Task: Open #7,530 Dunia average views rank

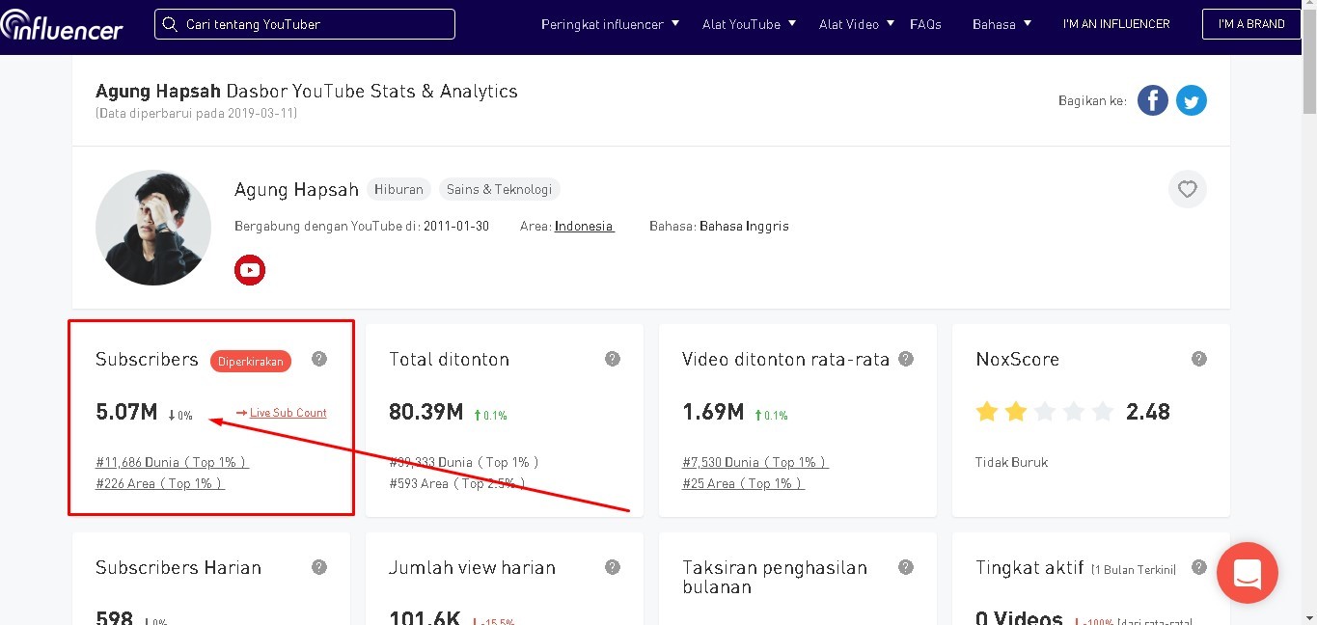Action: click(x=755, y=462)
